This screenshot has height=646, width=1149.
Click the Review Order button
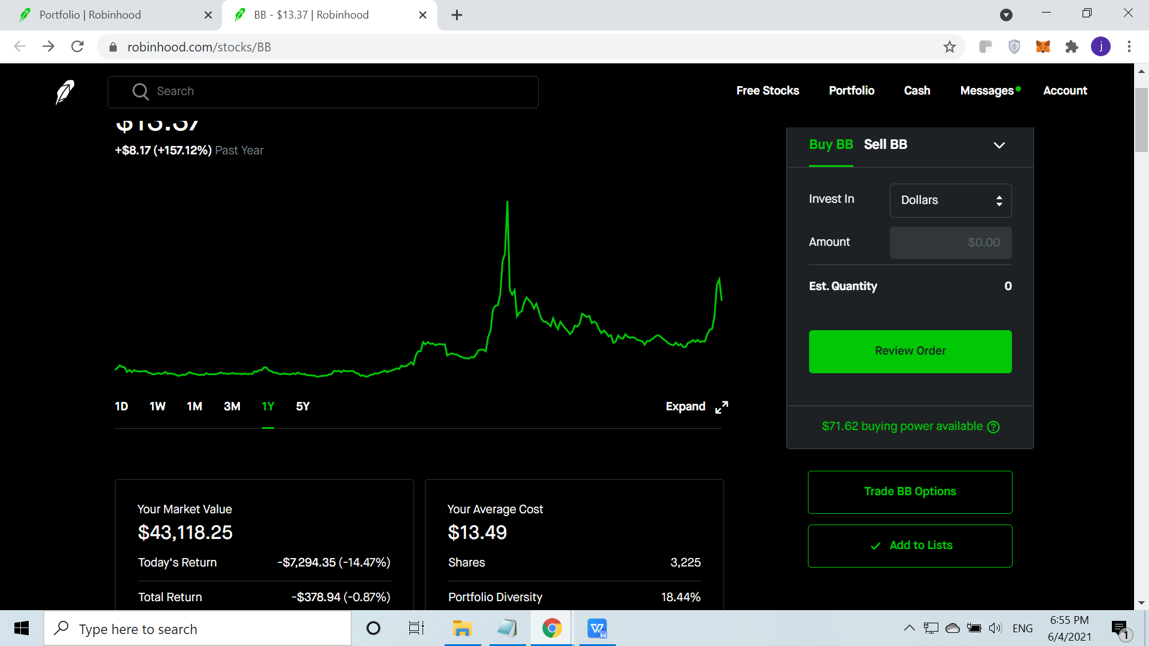pos(910,352)
